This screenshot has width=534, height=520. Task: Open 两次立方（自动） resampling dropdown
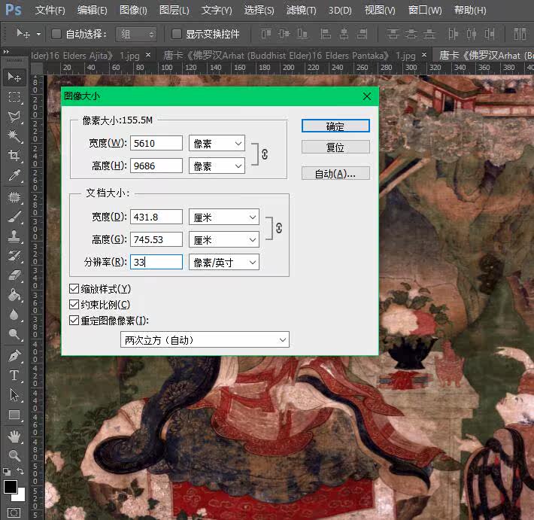205,339
